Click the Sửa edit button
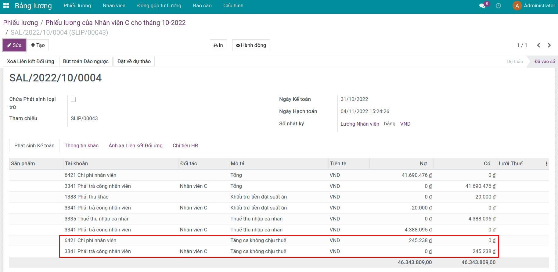The image size is (558, 272). 14,45
